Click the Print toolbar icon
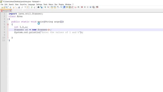The image size is (163, 92). coord(19,7)
